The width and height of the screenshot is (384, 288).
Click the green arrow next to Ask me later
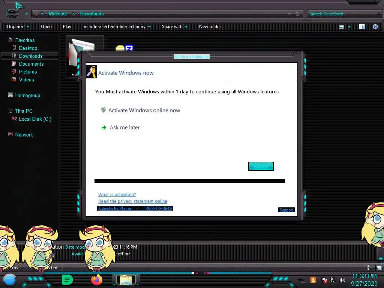[104, 127]
